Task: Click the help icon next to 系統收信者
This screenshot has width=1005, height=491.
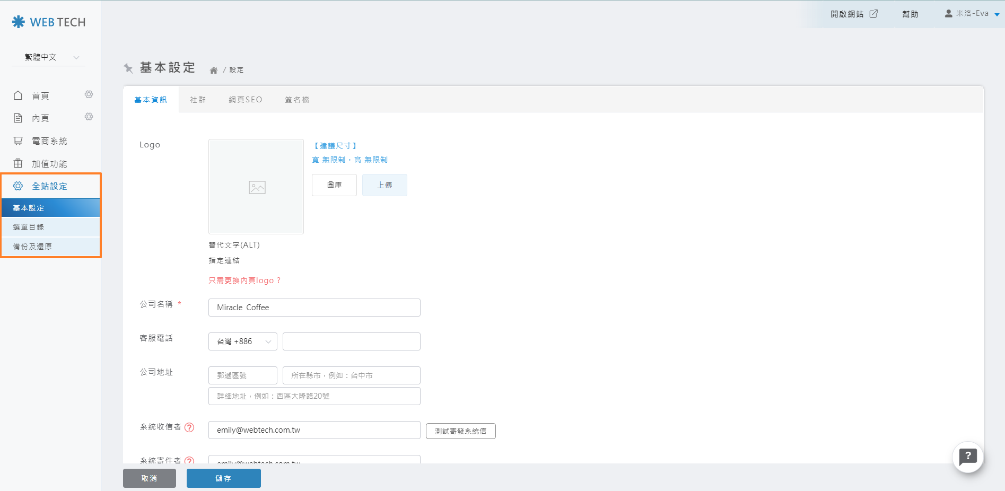Action: 189,427
